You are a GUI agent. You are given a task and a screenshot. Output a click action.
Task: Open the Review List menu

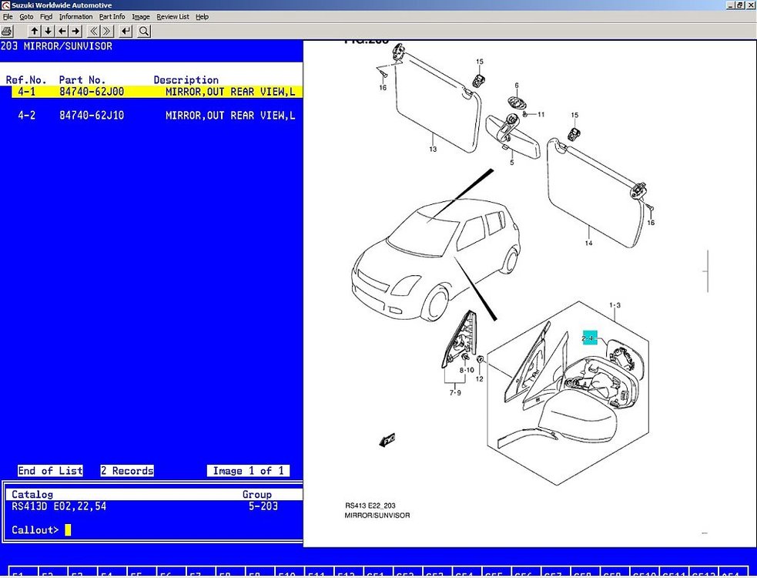pyautogui.click(x=173, y=16)
